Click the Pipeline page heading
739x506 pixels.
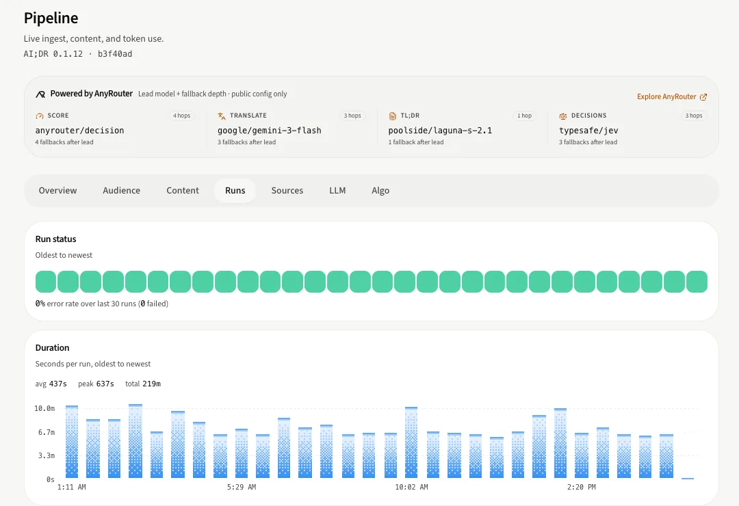[x=51, y=18]
